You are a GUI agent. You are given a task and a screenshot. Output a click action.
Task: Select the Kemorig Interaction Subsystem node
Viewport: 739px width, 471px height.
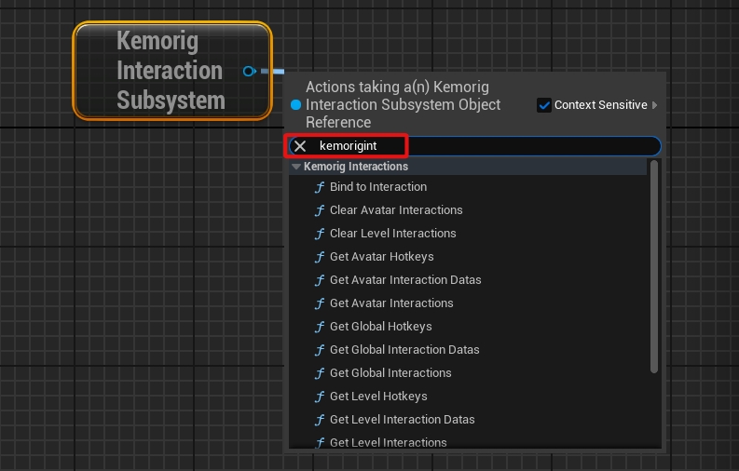point(171,71)
